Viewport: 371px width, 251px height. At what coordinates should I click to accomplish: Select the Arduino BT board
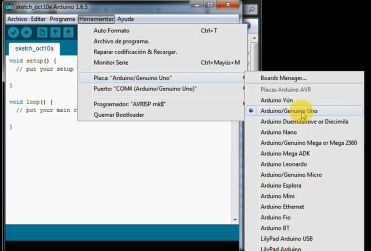click(304, 228)
